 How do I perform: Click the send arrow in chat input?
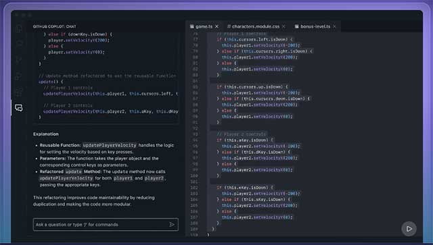(x=172, y=225)
